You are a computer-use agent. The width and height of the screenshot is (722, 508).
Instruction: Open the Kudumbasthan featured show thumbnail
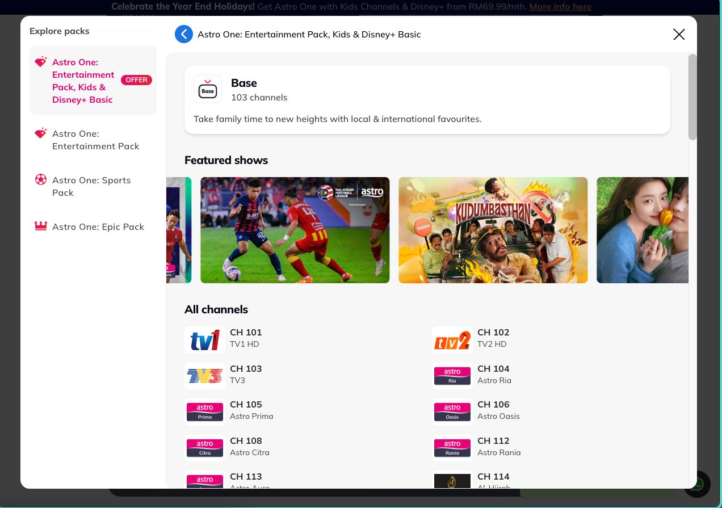(x=493, y=230)
